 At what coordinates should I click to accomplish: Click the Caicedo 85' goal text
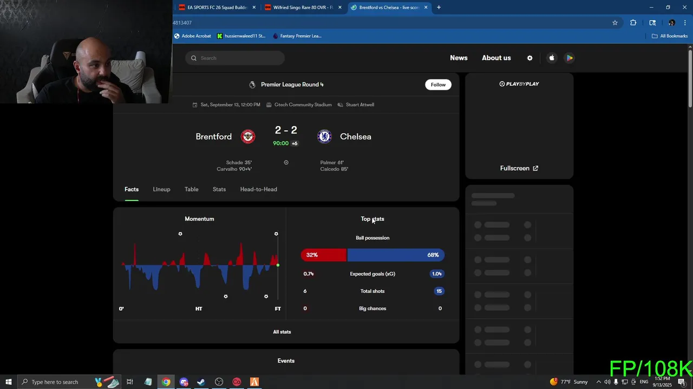pos(334,169)
